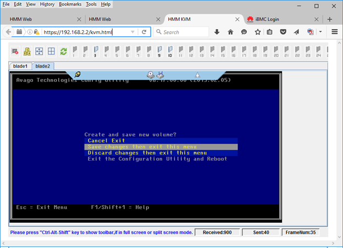This screenshot has width=343, height=248.
Task: Open the toolbar overflow dropdown arrow
Action: point(320,32)
